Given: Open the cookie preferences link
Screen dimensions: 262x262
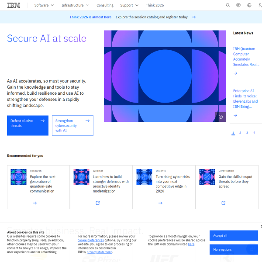Looking at the screenshot, I should point(90,240).
